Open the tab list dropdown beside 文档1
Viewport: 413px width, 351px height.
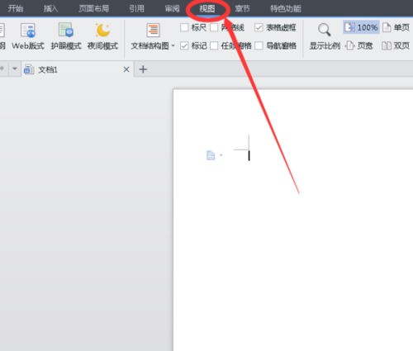click(15, 69)
